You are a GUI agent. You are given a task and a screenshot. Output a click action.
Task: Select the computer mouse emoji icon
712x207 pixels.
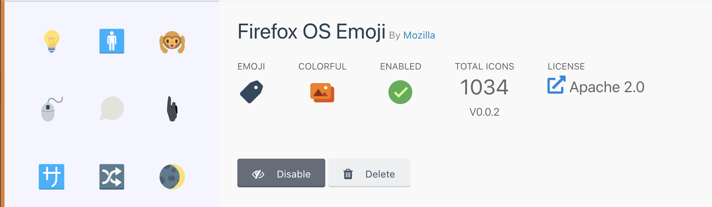tap(51, 109)
